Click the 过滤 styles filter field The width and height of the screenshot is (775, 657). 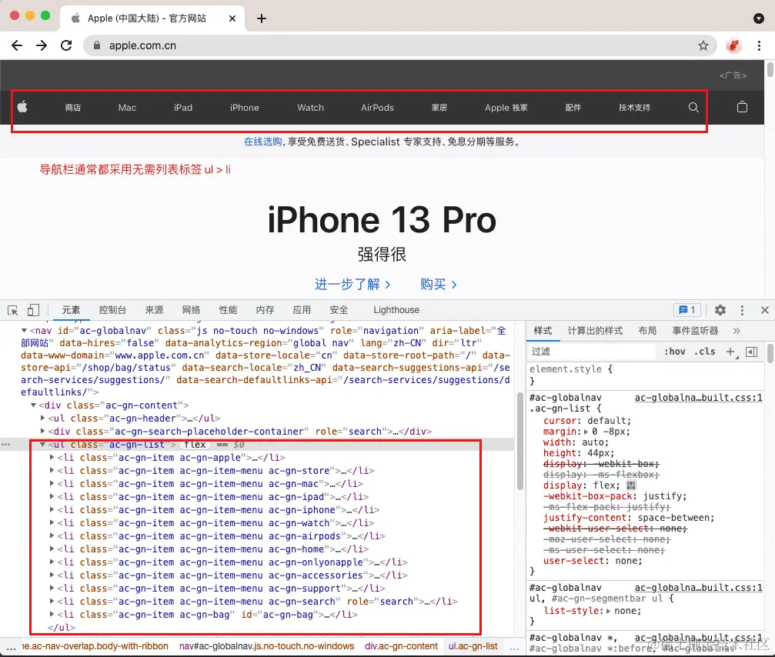[x=592, y=352]
